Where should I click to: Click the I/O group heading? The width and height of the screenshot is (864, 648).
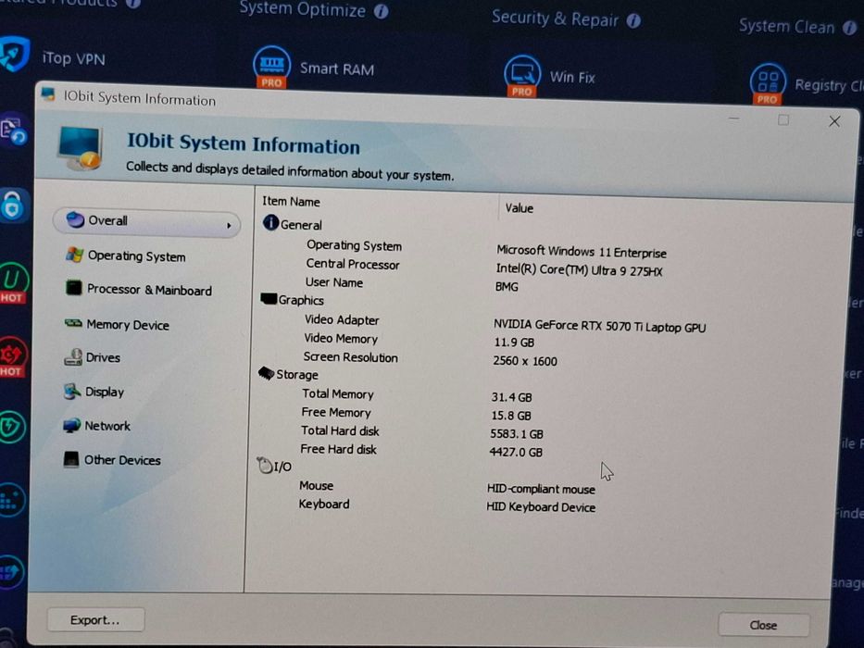[x=282, y=467]
